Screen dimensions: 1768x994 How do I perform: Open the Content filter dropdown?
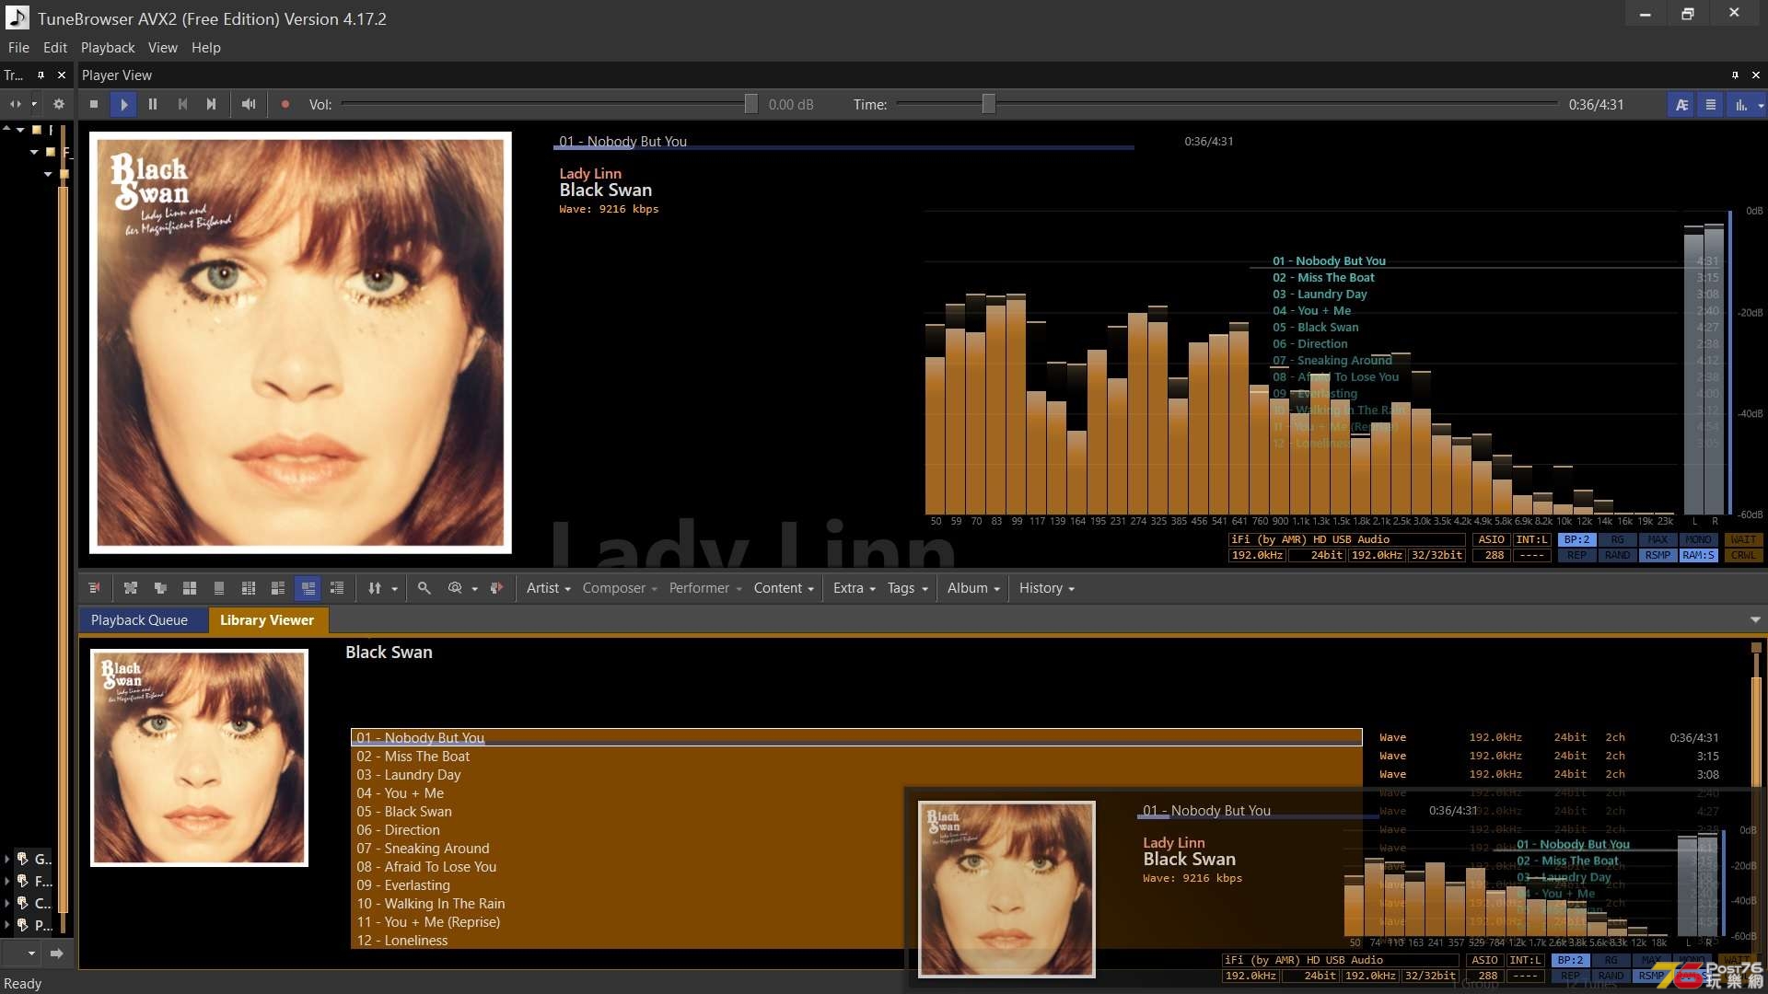click(x=784, y=588)
